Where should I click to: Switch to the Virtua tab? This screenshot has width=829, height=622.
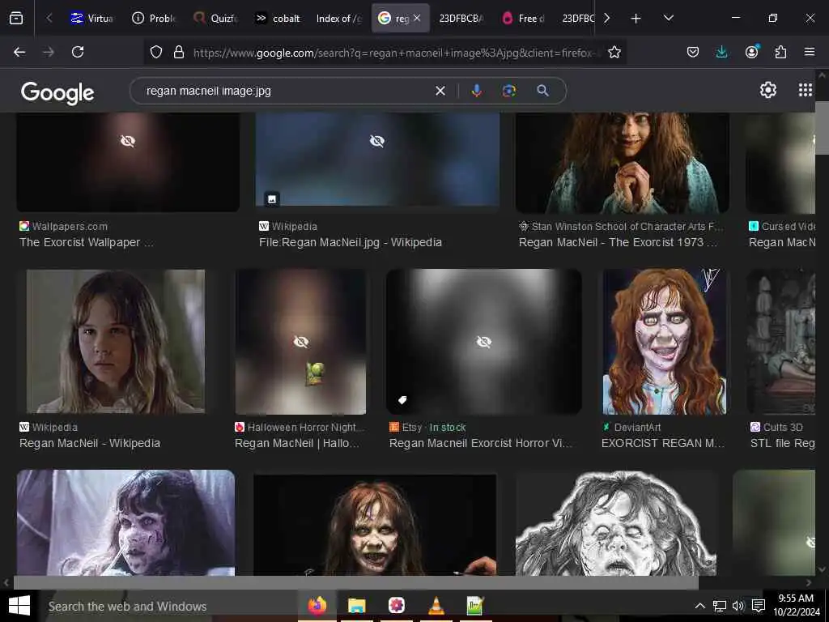click(x=92, y=19)
